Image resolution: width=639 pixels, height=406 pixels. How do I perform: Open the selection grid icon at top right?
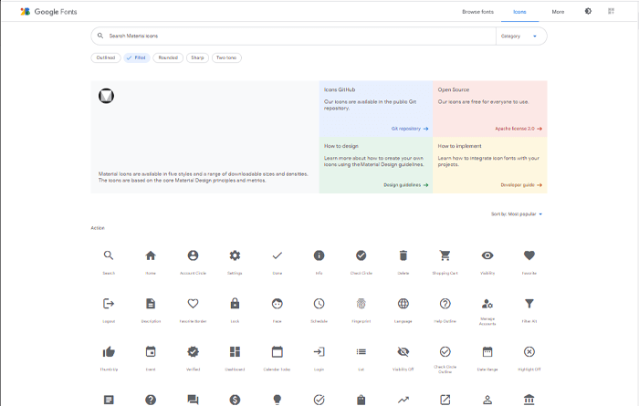click(611, 11)
